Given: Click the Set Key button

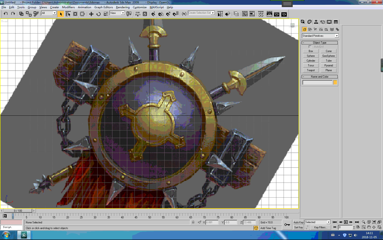Looking at the screenshot, I should [298, 227].
